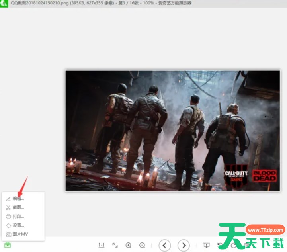
Task: Click the 1:1 actual size icon
Action: (101, 245)
